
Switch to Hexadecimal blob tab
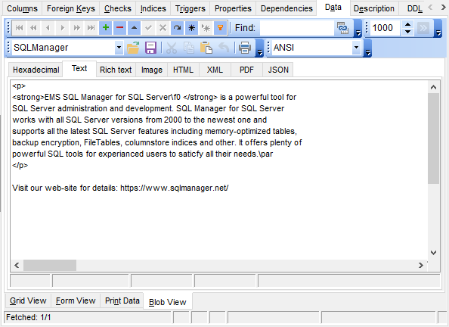pyautogui.click(x=36, y=70)
